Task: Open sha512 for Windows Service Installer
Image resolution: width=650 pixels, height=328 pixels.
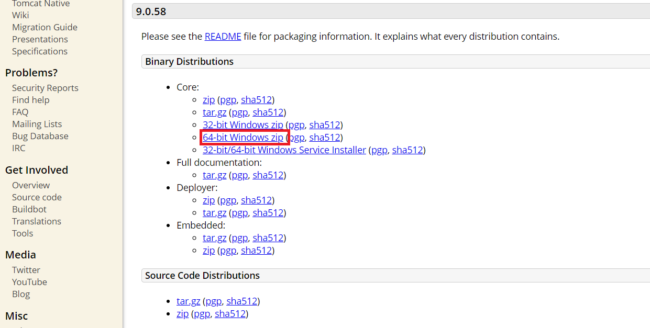Action: (x=407, y=150)
